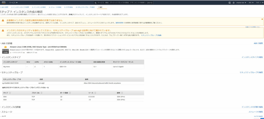Open the サービス dropdown menu

13,3
